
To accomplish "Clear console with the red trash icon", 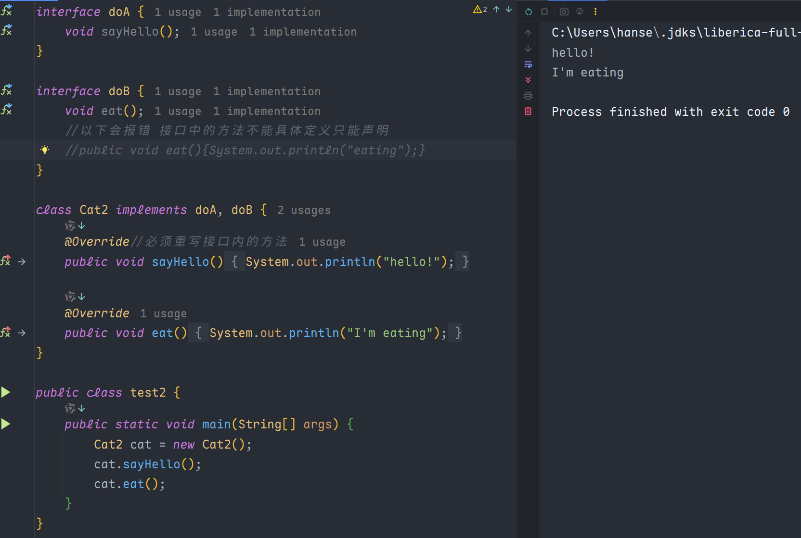I will point(528,111).
